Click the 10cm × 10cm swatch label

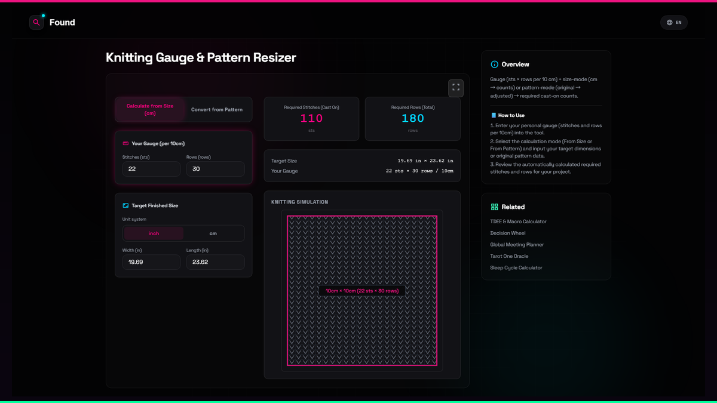point(362,291)
